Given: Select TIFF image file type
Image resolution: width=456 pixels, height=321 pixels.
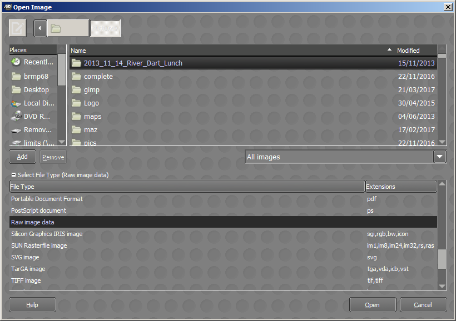Looking at the screenshot, I should tap(223, 280).
